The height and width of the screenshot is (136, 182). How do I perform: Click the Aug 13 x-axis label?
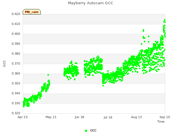point(136,117)
